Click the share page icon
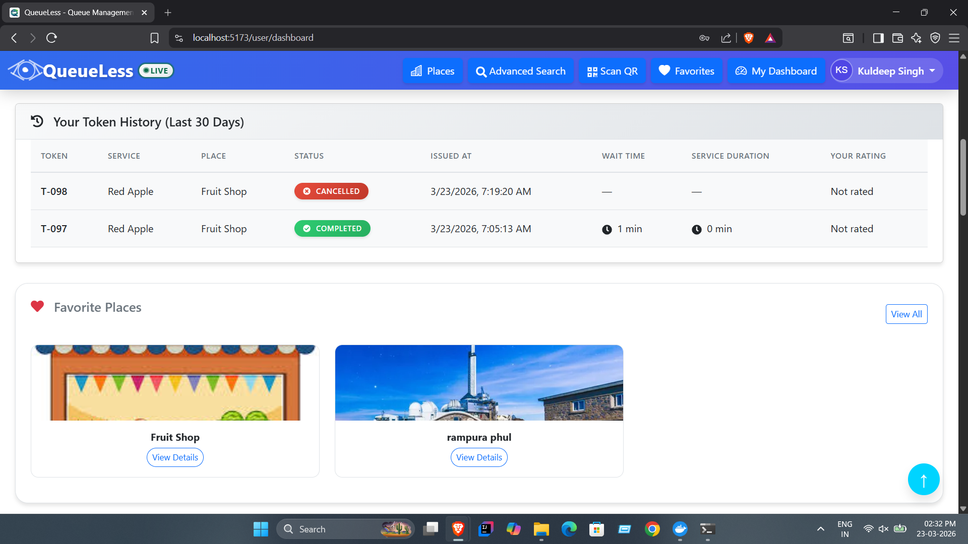Image resolution: width=968 pixels, height=544 pixels. (x=726, y=38)
